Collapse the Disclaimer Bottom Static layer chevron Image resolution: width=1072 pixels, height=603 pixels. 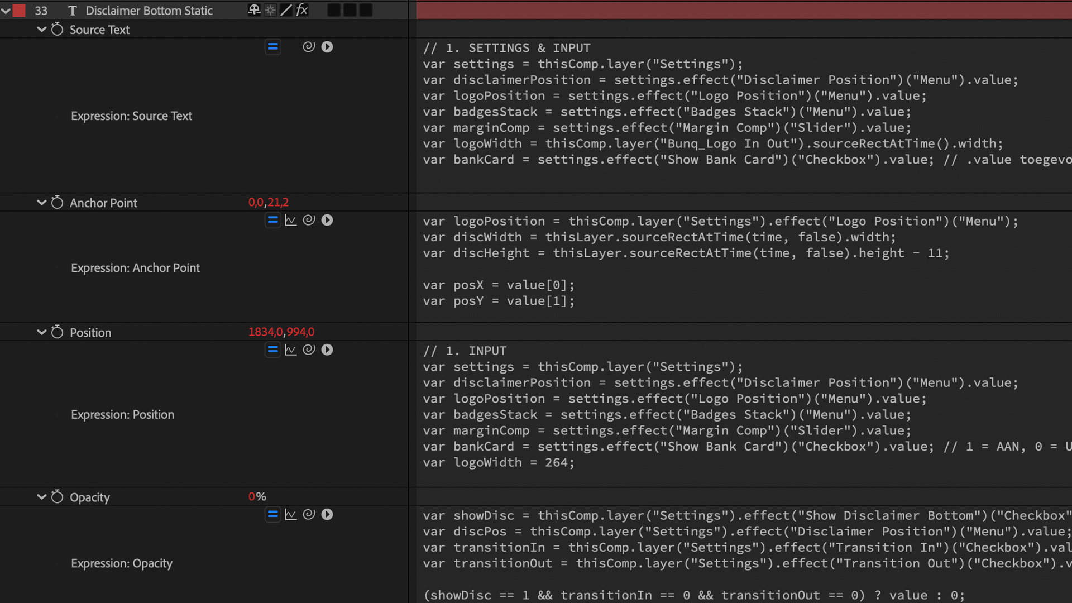[6, 11]
